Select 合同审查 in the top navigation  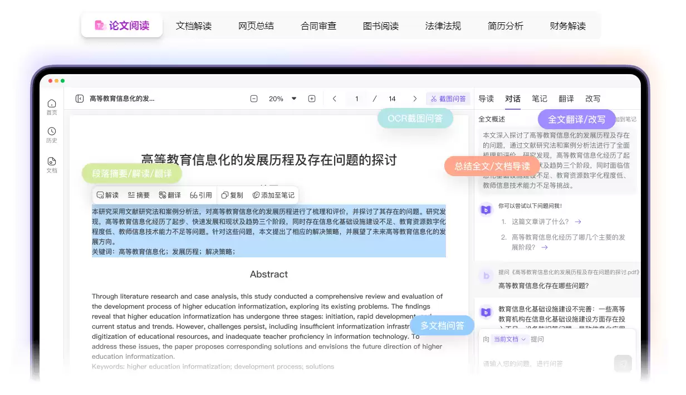pyautogui.click(x=318, y=25)
